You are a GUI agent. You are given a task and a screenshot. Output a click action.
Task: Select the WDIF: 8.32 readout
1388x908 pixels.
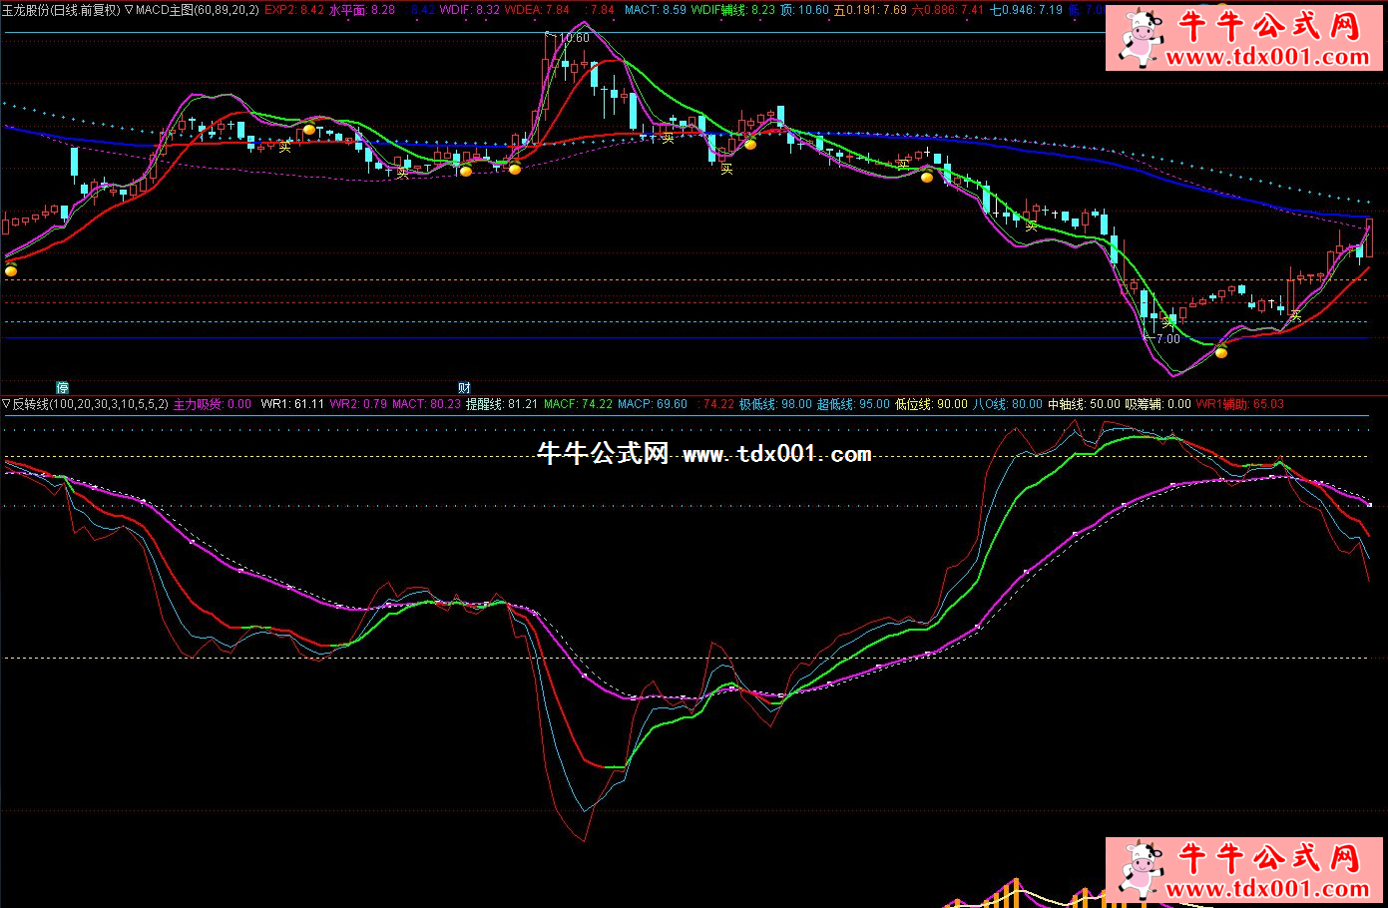(x=470, y=10)
